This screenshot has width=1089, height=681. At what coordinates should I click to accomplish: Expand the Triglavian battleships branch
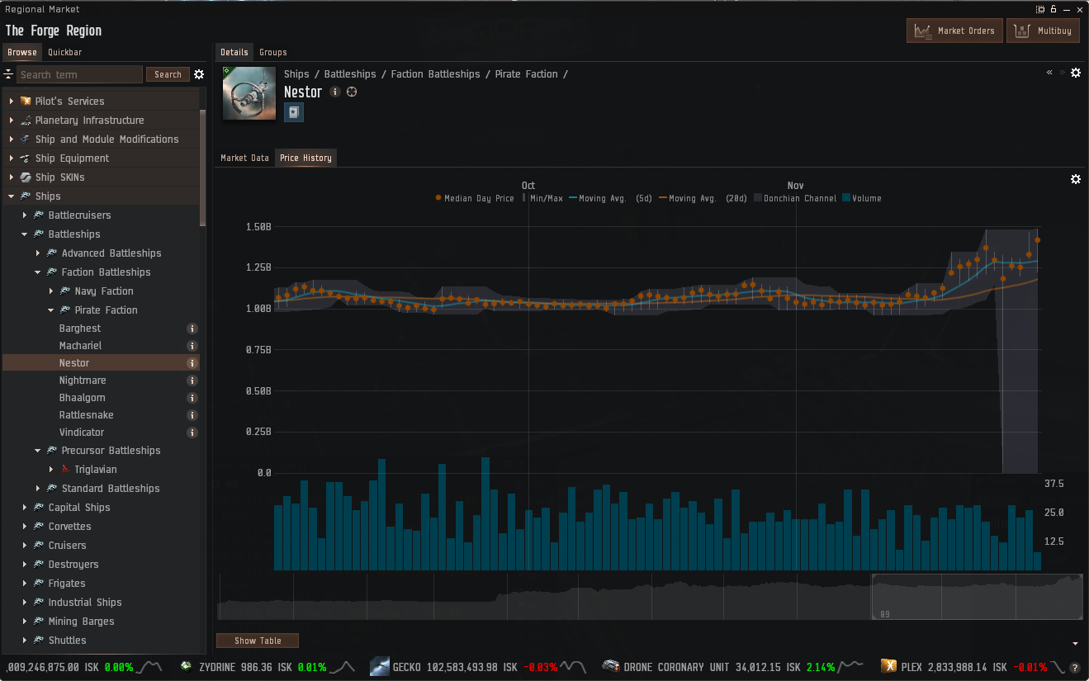[51, 469]
